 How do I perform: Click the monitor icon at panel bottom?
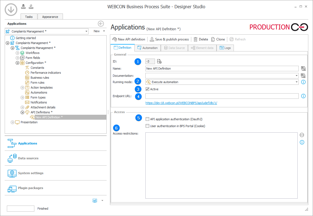click(95, 200)
